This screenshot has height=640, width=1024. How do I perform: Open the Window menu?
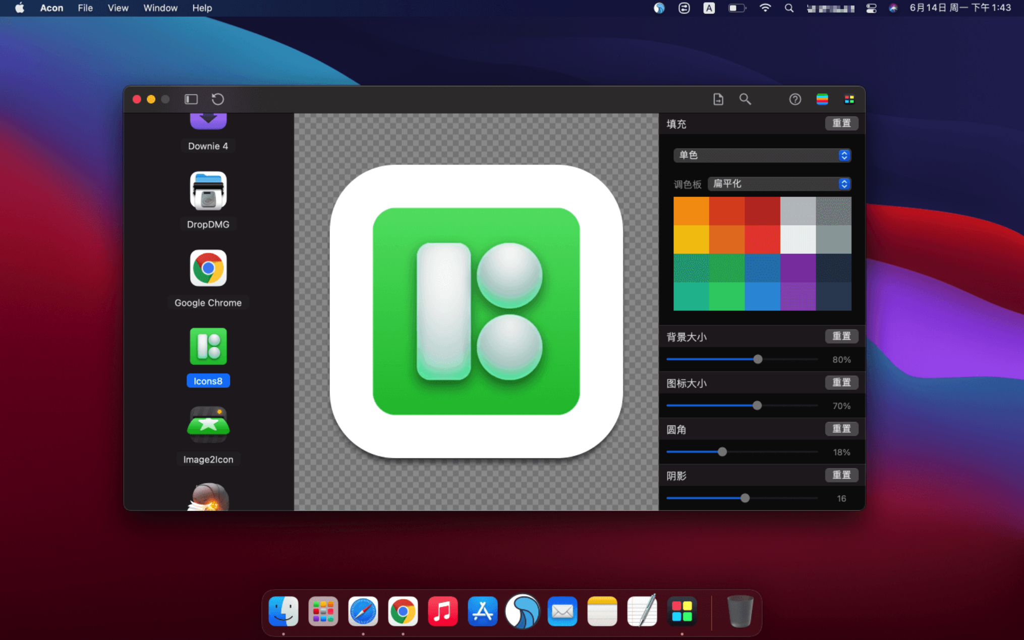(160, 8)
